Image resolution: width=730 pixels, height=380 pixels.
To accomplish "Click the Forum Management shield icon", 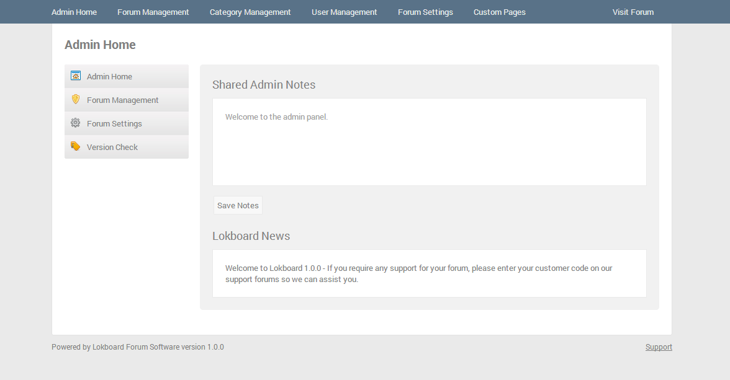I will point(76,99).
